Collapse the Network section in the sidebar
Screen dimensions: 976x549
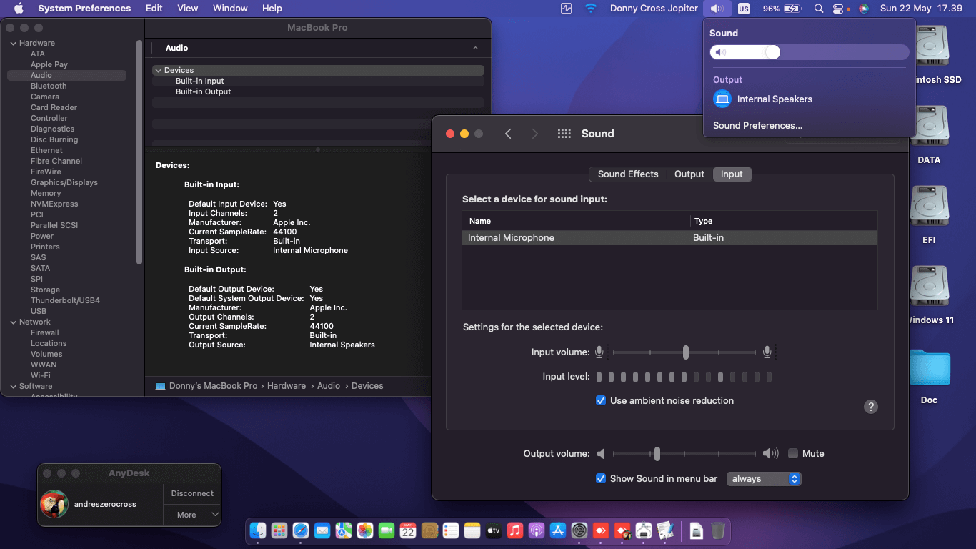point(13,322)
